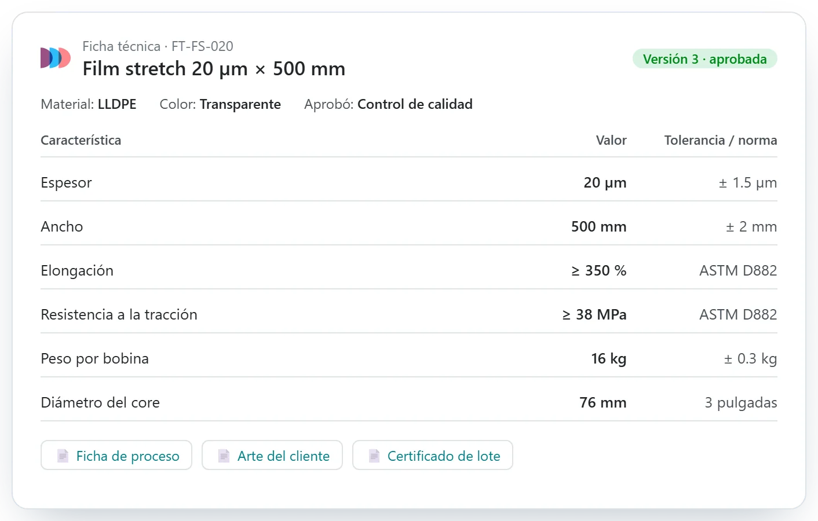818x521 pixels.
Task: Select the Ficha técnica · FT-FS-020 label
Action: pos(158,46)
